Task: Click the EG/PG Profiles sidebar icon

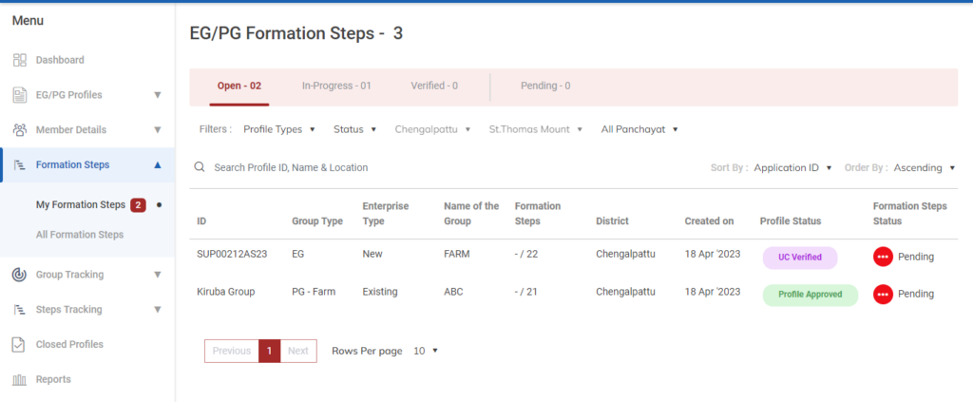Action: pyautogui.click(x=19, y=95)
